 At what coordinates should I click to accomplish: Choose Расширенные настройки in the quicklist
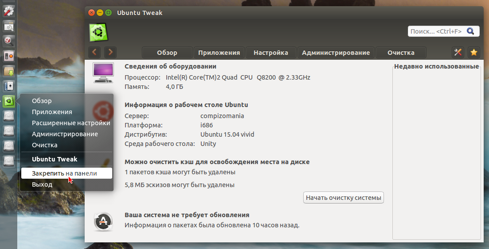(67, 123)
